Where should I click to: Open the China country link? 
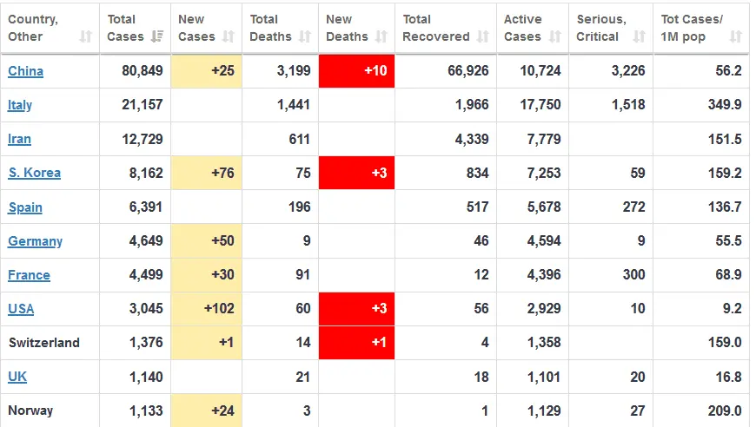[25, 71]
